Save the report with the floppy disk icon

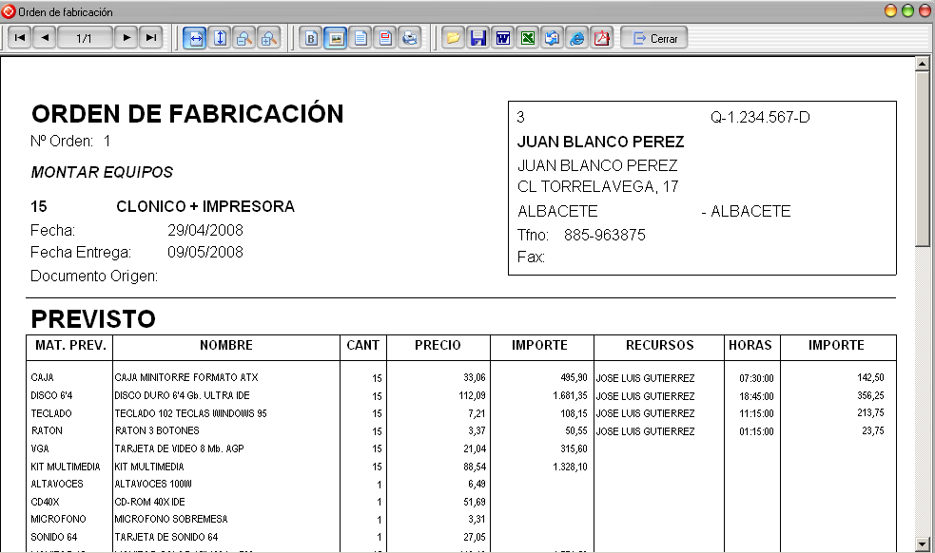[478, 39]
